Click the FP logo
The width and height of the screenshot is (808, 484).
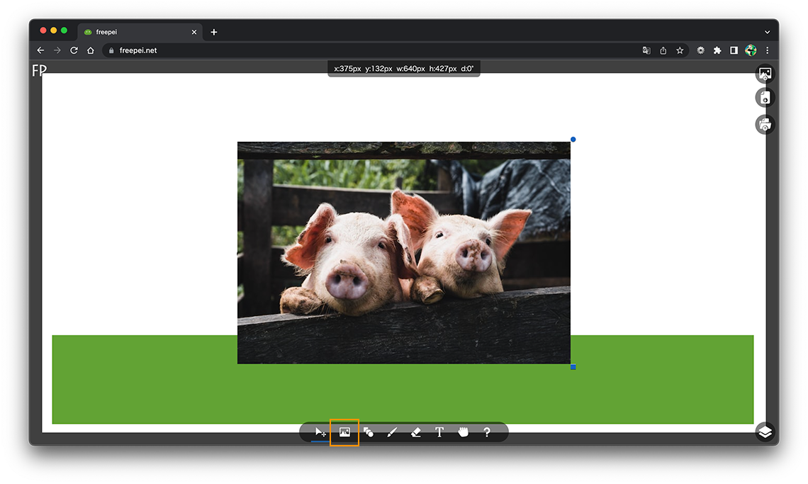[x=39, y=69]
